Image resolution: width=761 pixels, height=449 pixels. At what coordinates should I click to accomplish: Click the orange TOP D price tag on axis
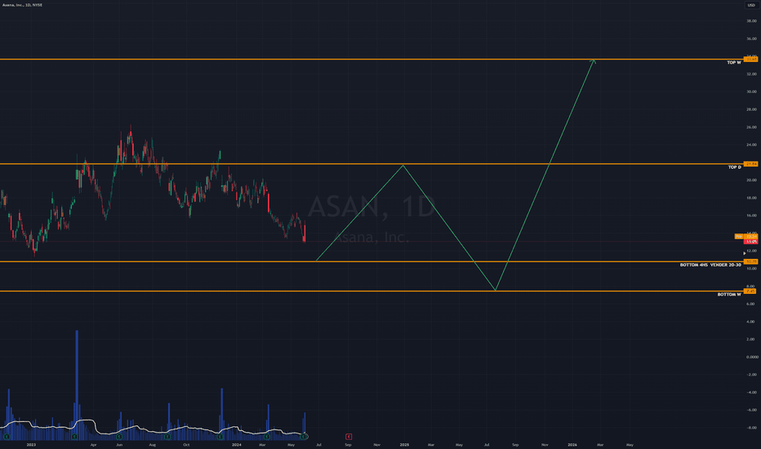(x=750, y=164)
